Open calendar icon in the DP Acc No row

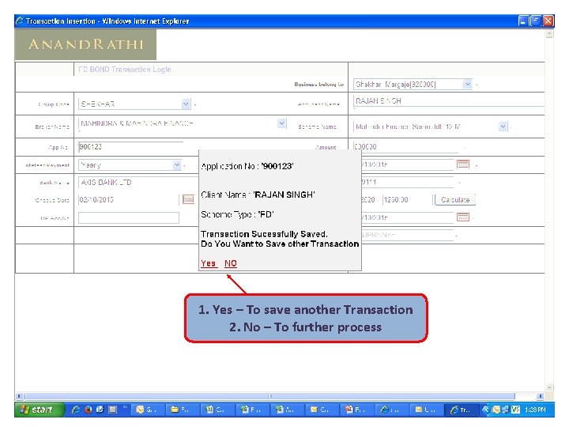click(x=463, y=217)
